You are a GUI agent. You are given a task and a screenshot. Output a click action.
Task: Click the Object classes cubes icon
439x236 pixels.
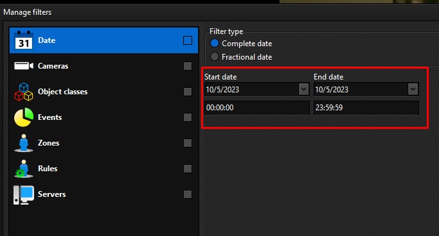click(x=24, y=92)
